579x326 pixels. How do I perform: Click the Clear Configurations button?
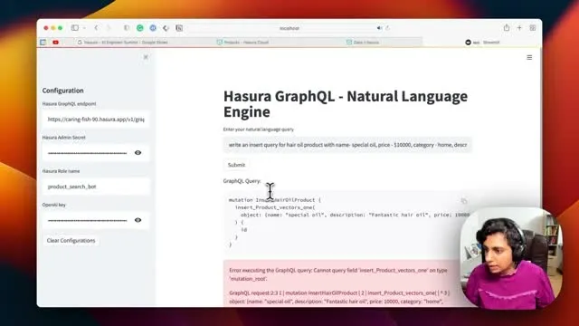point(71,241)
